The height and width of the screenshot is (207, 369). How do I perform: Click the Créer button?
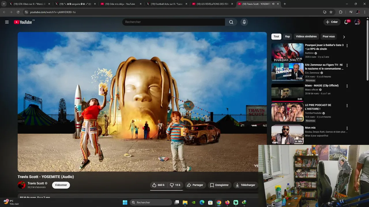[332, 22]
